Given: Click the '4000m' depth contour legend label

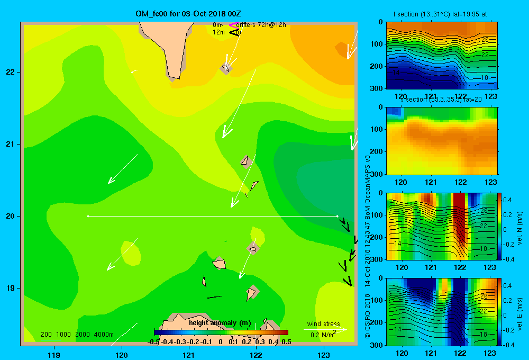Looking at the screenshot, I should point(104,335).
